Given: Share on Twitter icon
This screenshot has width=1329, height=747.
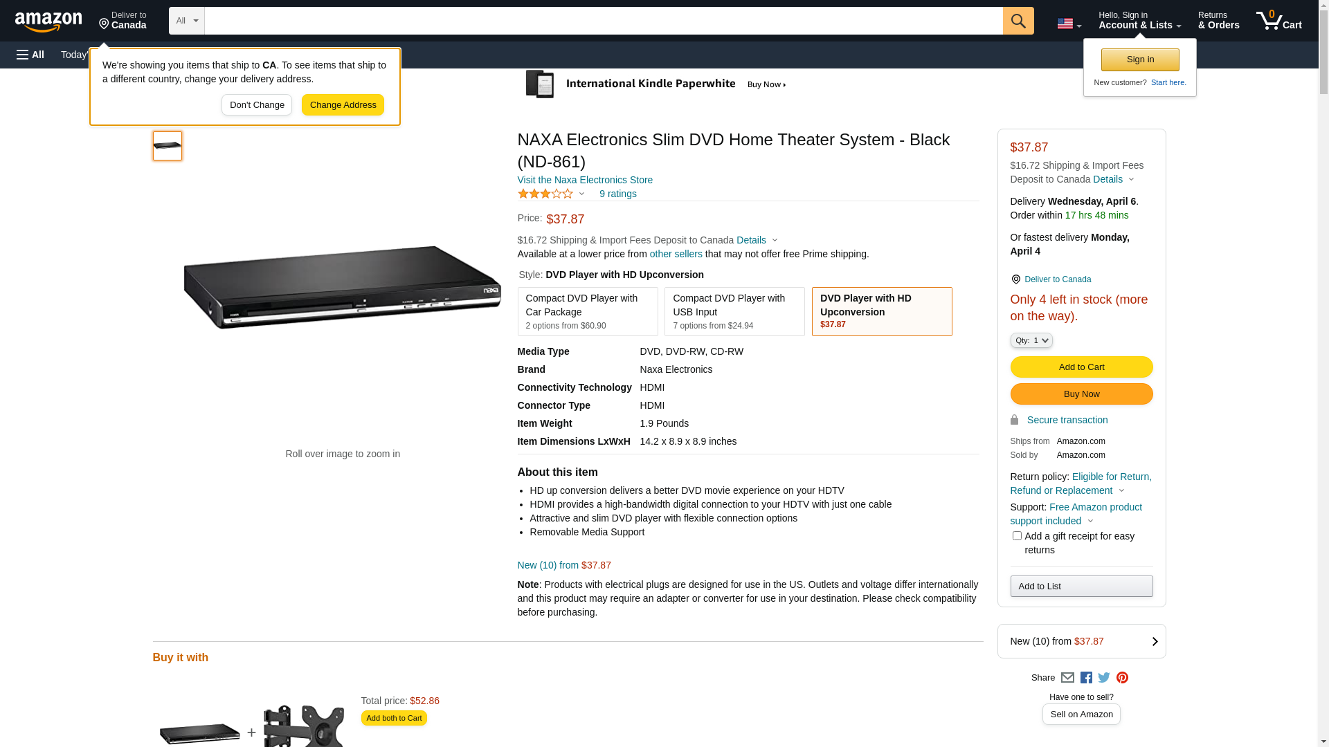Looking at the screenshot, I should coord(1104,678).
